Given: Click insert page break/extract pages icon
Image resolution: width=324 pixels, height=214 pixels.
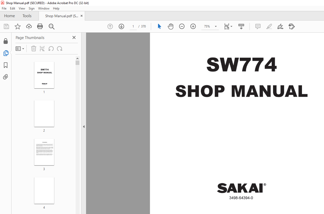Looking at the screenshot, I should (42, 48).
